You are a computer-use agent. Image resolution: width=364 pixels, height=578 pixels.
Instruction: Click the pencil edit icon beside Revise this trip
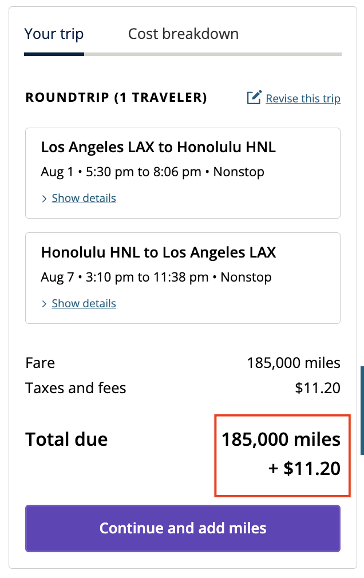(x=254, y=98)
